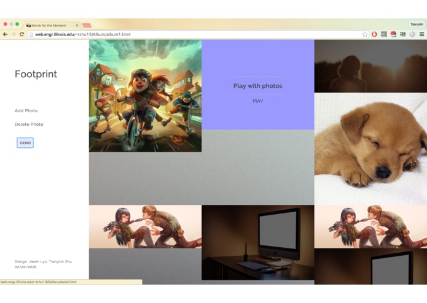Click the page icon in the address bar

click(31, 34)
